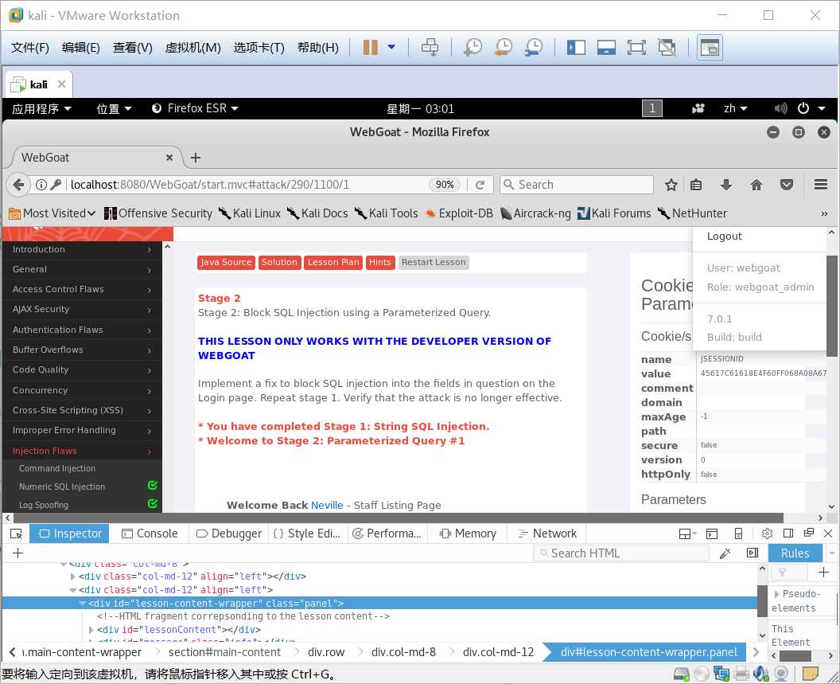Screen dimensions: 840x684
Task: Toggle the sidebar pane in inspector
Action: [752, 553]
